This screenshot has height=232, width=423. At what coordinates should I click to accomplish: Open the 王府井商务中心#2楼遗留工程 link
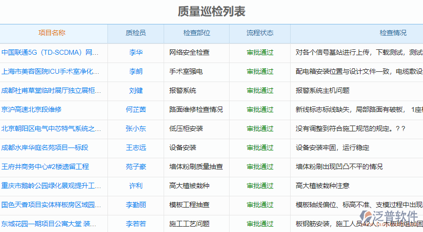45,167
